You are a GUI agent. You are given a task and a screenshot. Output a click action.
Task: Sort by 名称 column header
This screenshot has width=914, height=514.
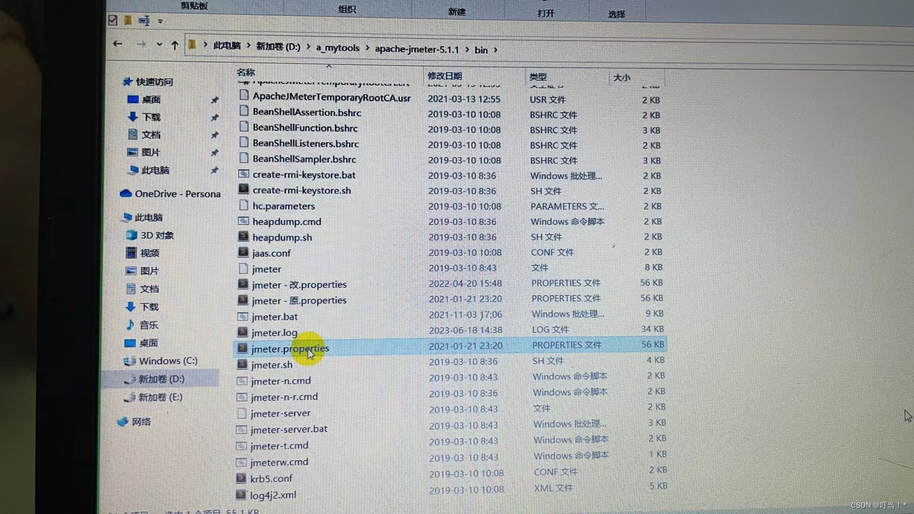click(x=246, y=72)
